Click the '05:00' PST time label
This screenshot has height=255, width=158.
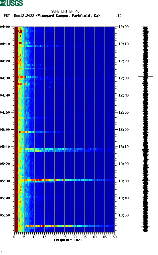[5, 130]
